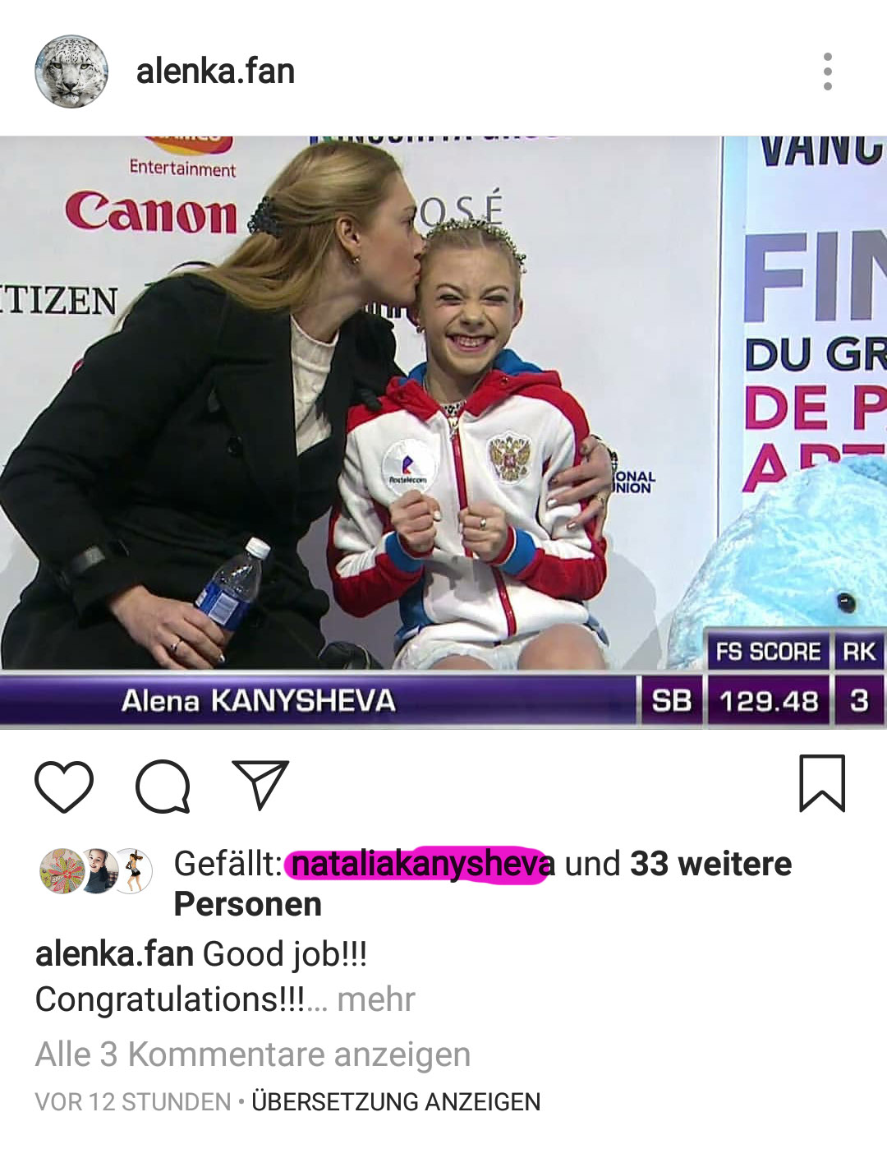
Task: Open comments with the speech bubble icon
Action: coord(163,787)
